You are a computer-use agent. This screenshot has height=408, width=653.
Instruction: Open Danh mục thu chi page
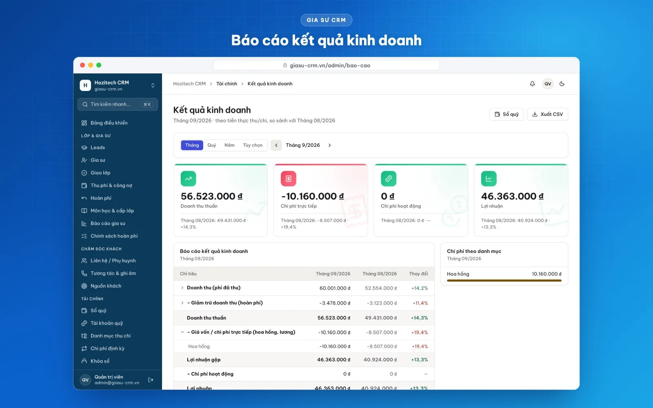coord(118,336)
